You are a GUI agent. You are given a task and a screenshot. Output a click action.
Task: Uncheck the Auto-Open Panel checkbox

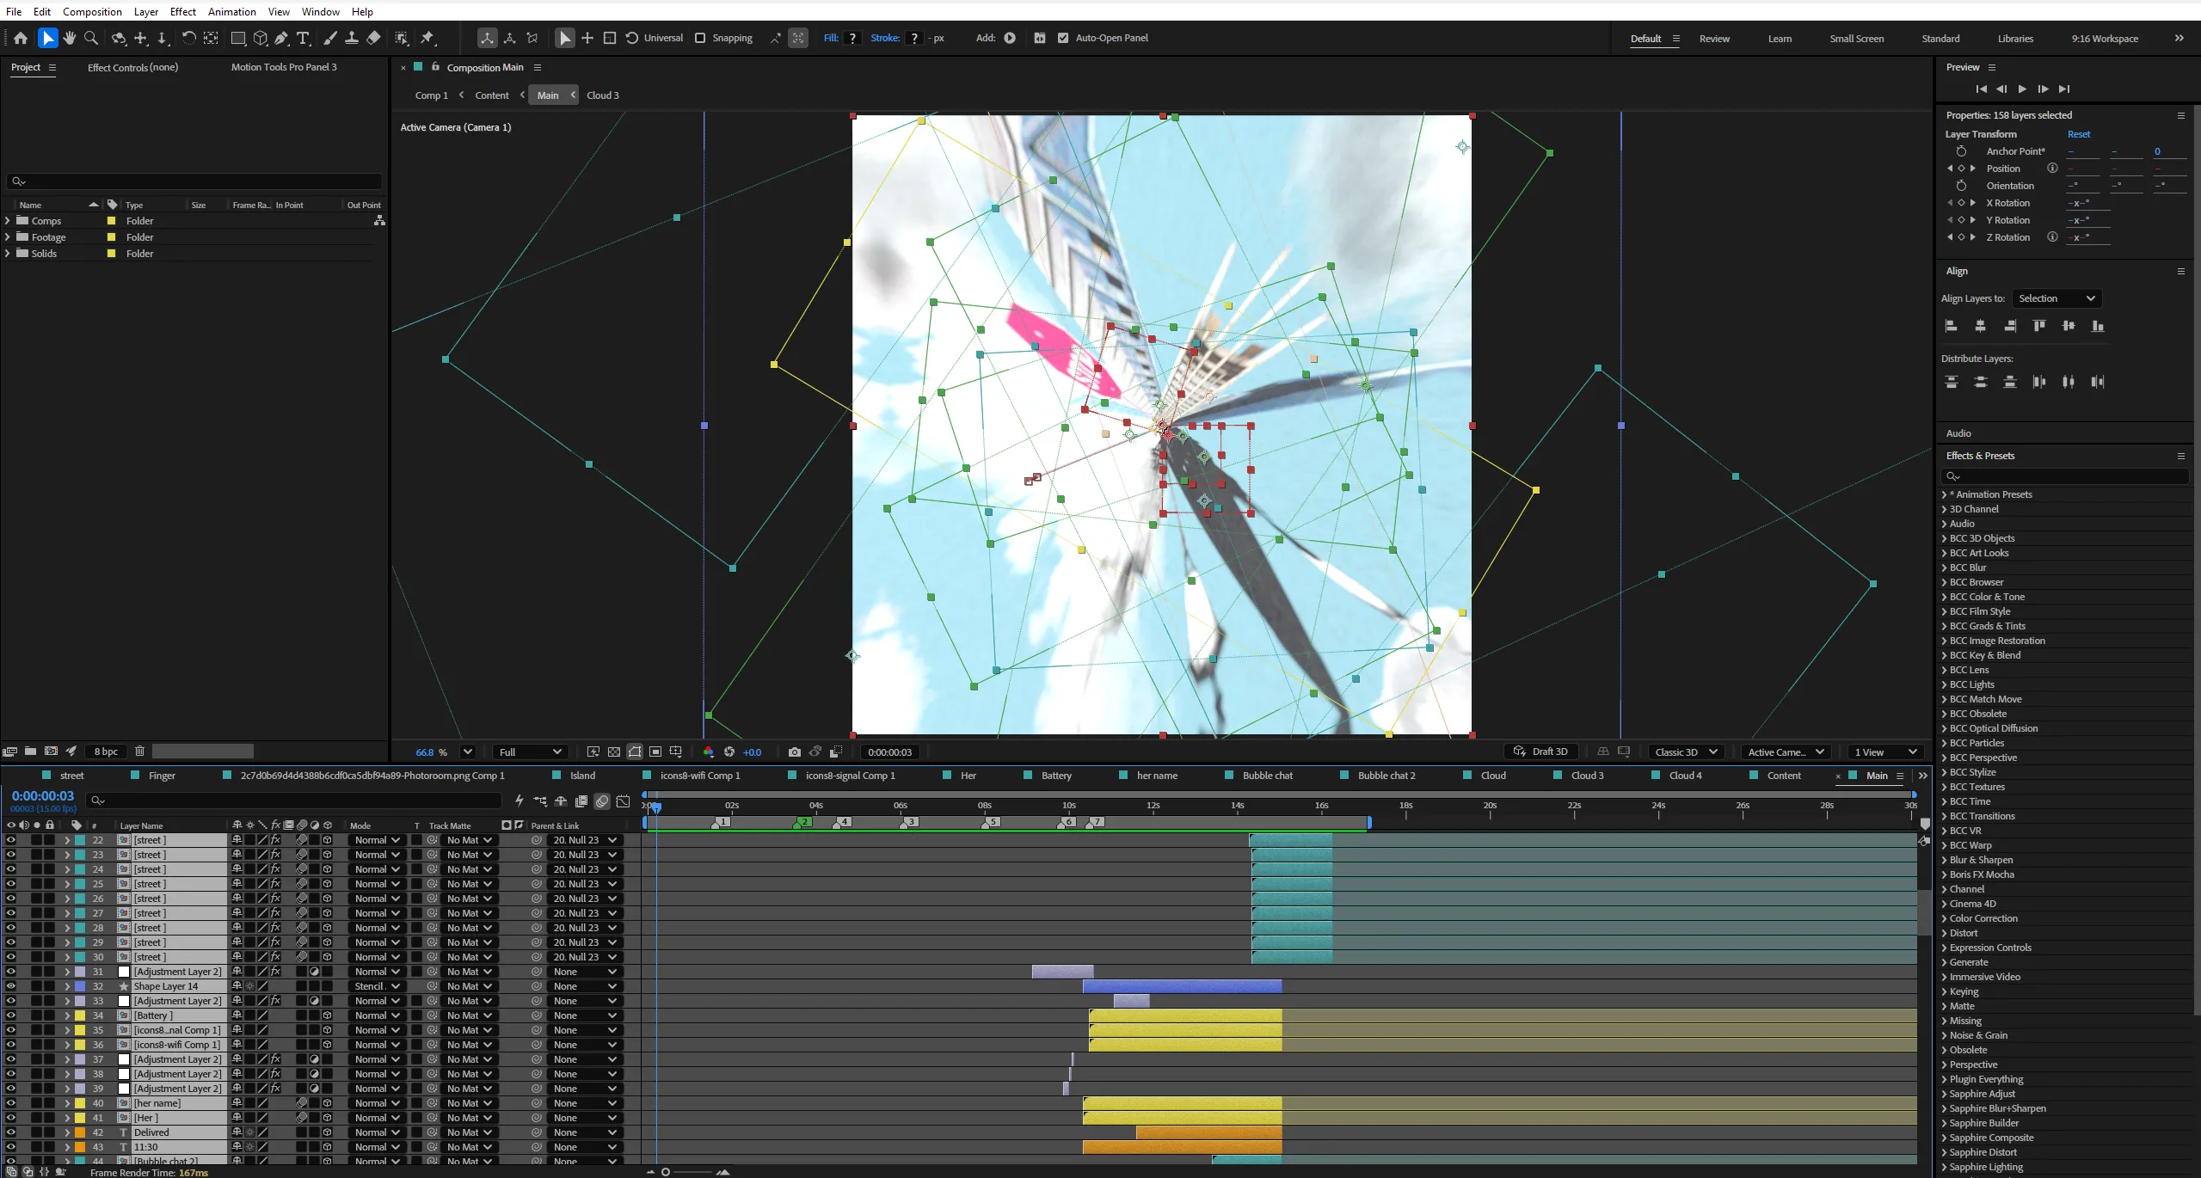[x=1063, y=38]
